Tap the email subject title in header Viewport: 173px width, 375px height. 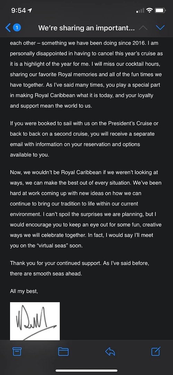(x=86, y=28)
